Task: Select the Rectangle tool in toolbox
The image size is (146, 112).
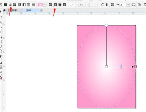Action: pyautogui.click(x=1, y=42)
